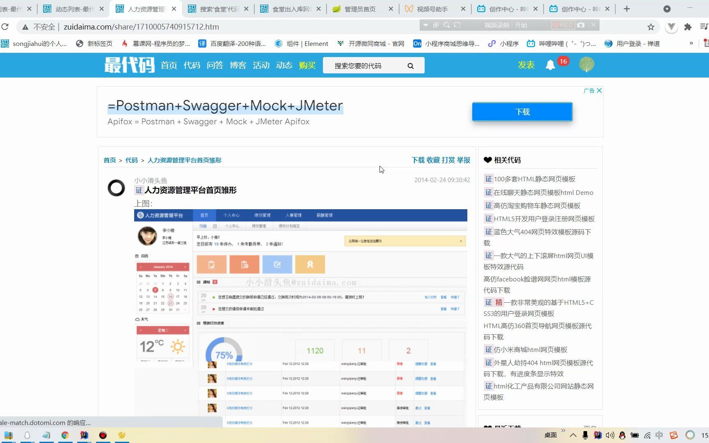Screen dimensions: 709x443
Task: Click the volume speaker icon in system tray
Action: 610,435
